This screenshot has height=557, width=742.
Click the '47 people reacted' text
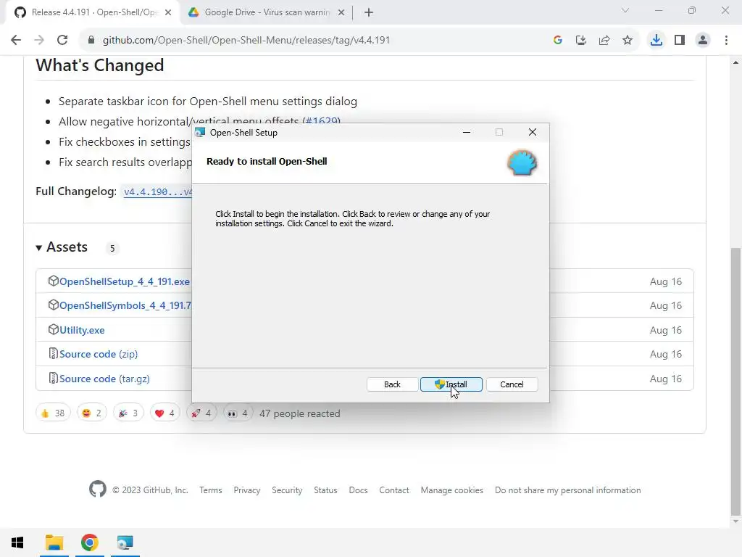[x=299, y=413]
